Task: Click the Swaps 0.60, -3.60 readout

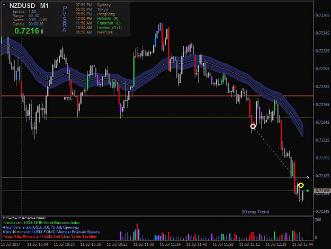Action: point(30,20)
